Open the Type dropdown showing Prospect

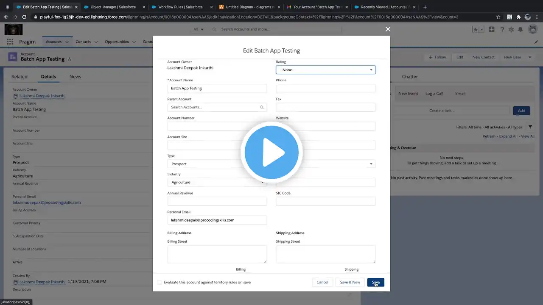[x=217, y=164]
